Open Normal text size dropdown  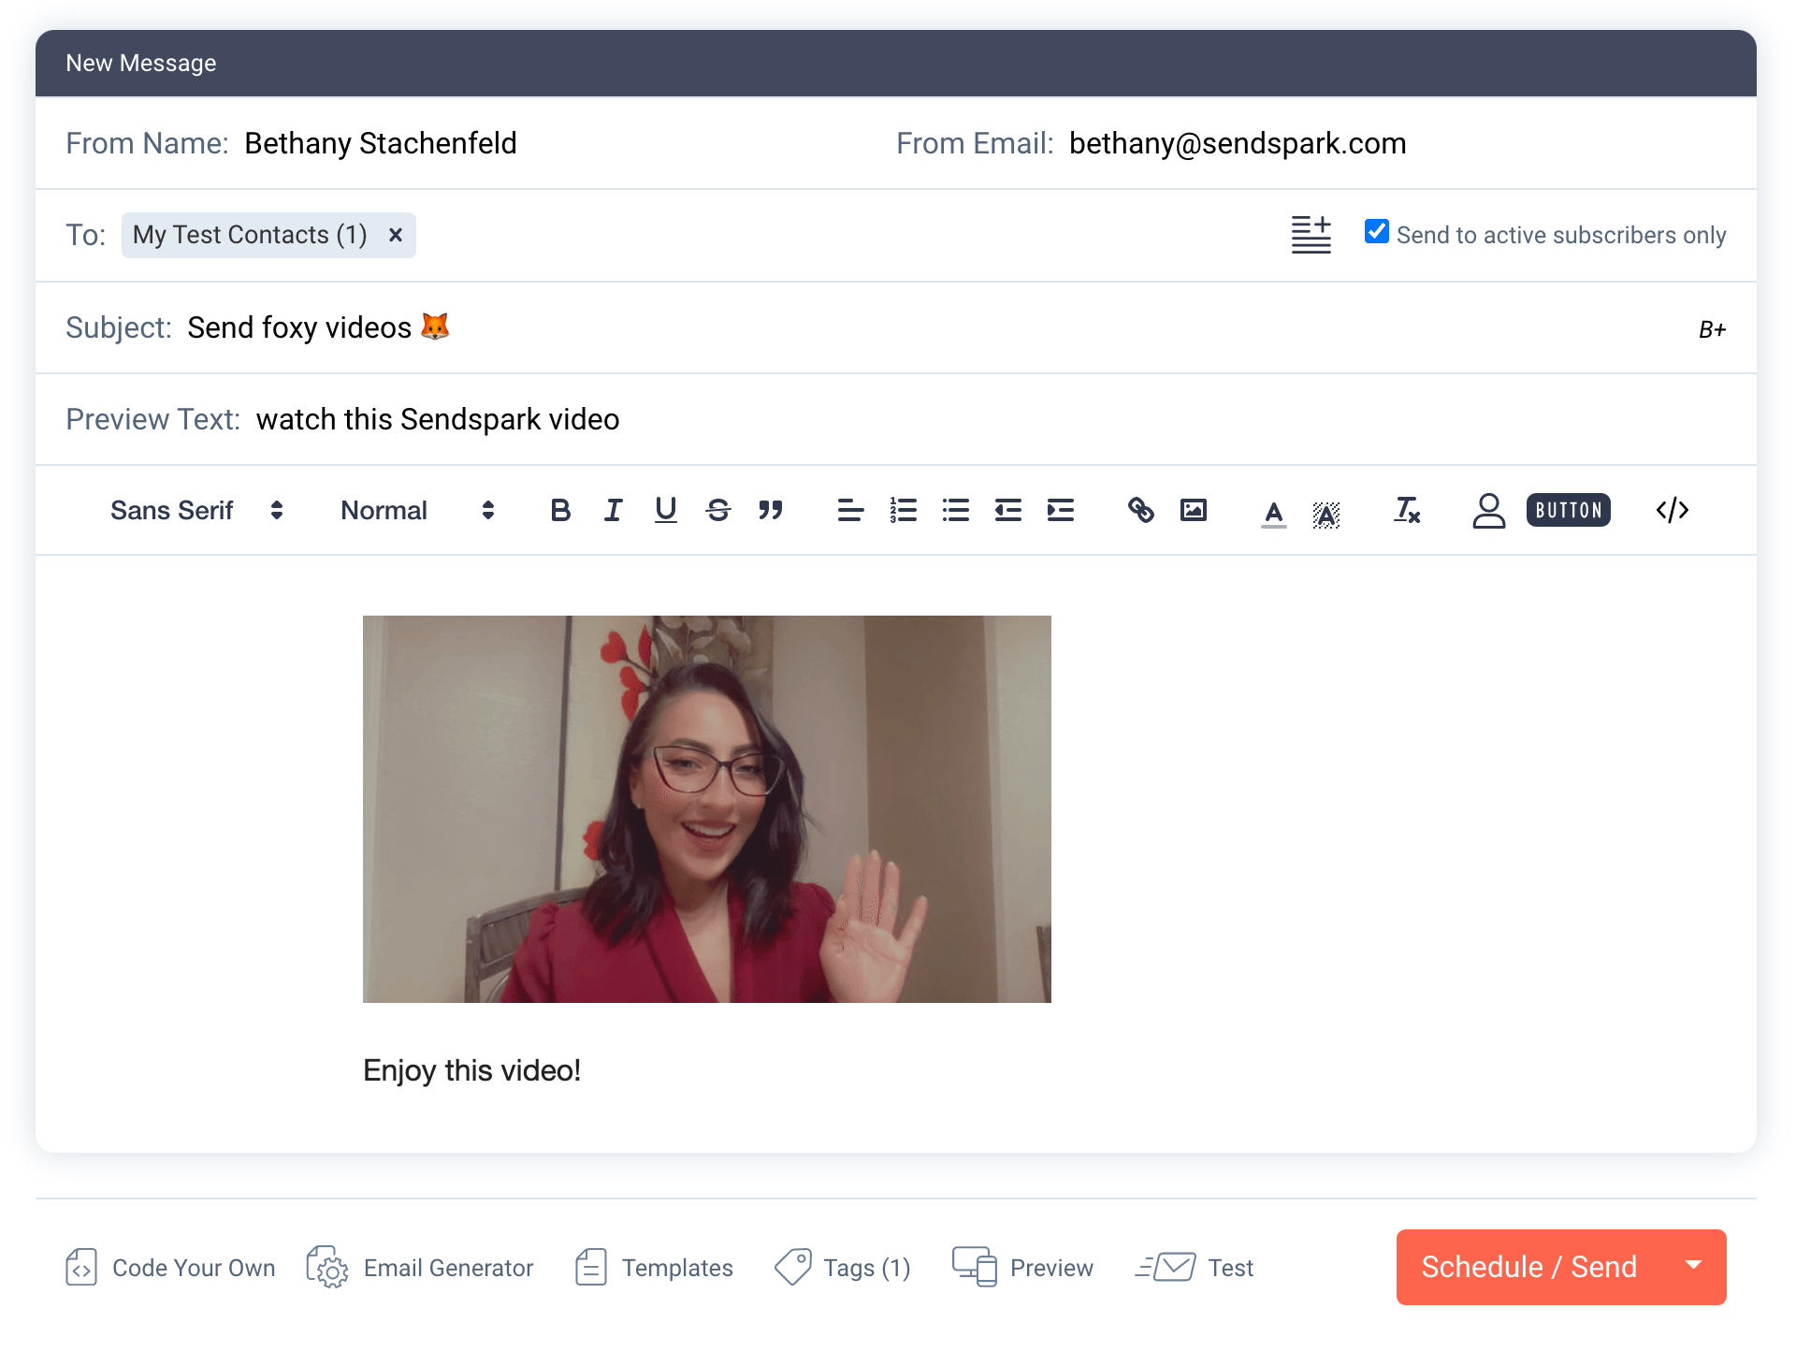click(417, 510)
